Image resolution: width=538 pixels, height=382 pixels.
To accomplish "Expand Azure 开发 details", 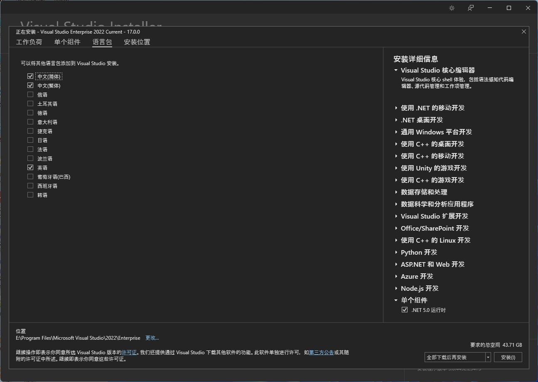I will point(396,276).
